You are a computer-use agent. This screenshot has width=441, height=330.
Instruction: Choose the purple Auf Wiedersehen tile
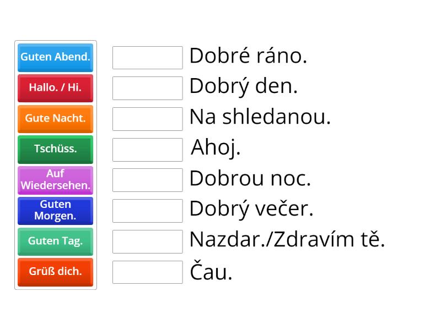(55, 180)
